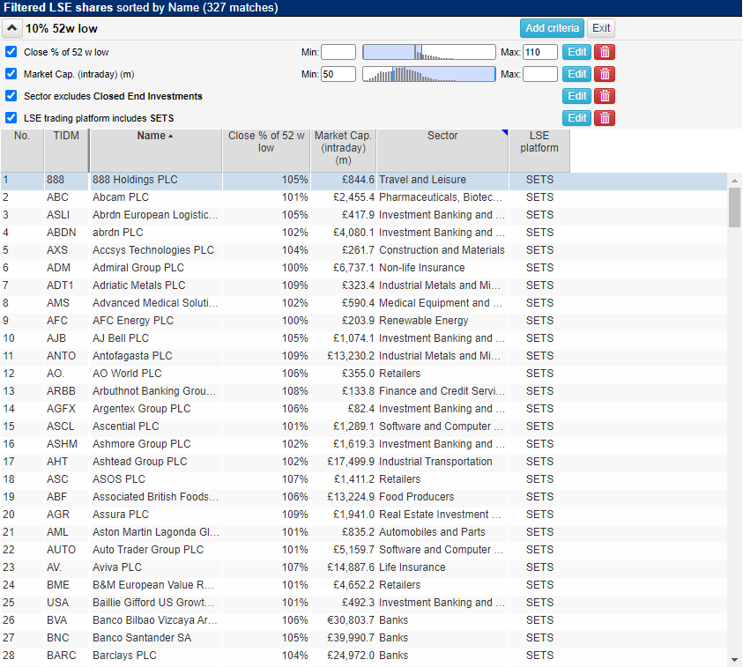The width and height of the screenshot is (743, 667).
Task: Select the Assura PLC row
Action: click(x=364, y=515)
